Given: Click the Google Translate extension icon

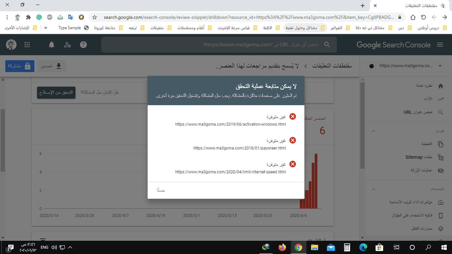Looking at the screenshot, I should pos(71,17).
